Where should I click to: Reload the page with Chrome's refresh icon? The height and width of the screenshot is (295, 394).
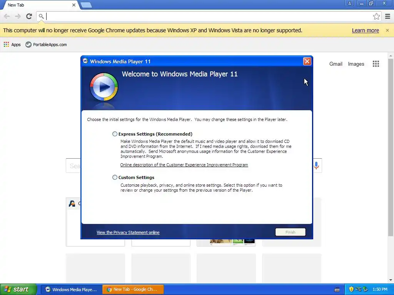29,16
